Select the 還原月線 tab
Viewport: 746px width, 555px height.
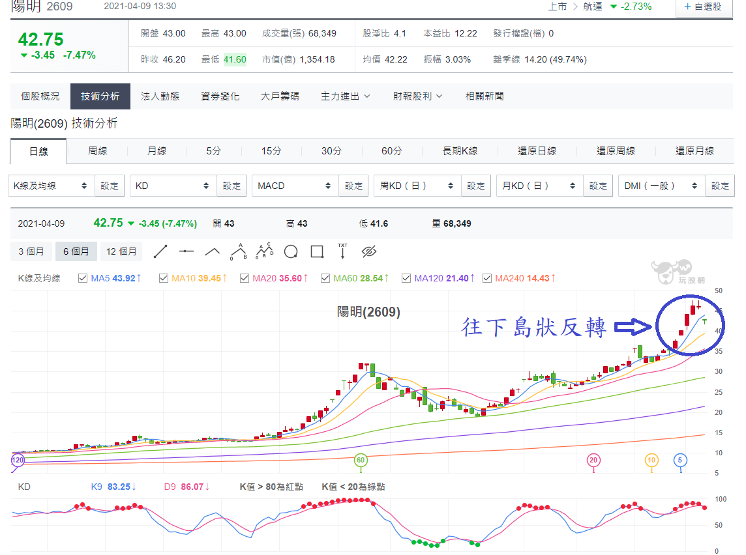pos(694,151)
